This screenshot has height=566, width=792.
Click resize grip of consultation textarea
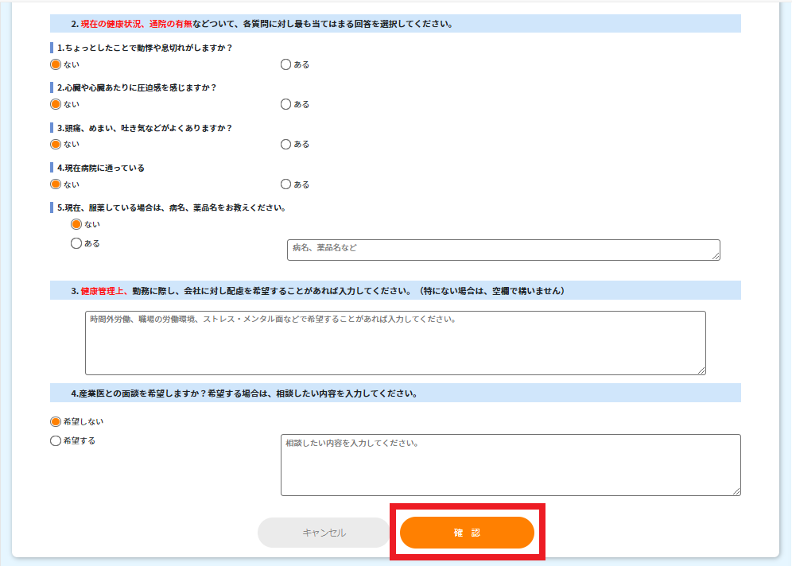click(736, 491)
